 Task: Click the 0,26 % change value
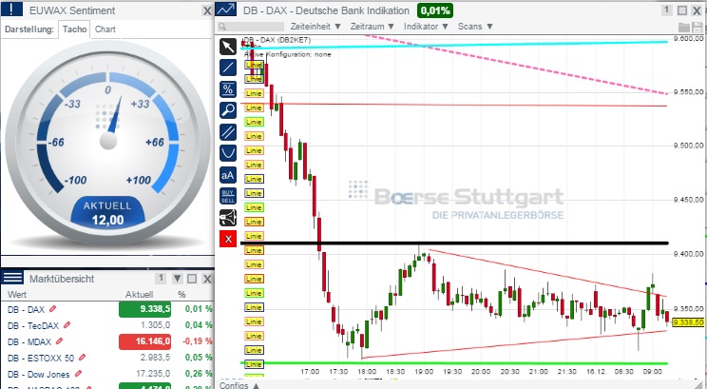click(x=199, y=374)
